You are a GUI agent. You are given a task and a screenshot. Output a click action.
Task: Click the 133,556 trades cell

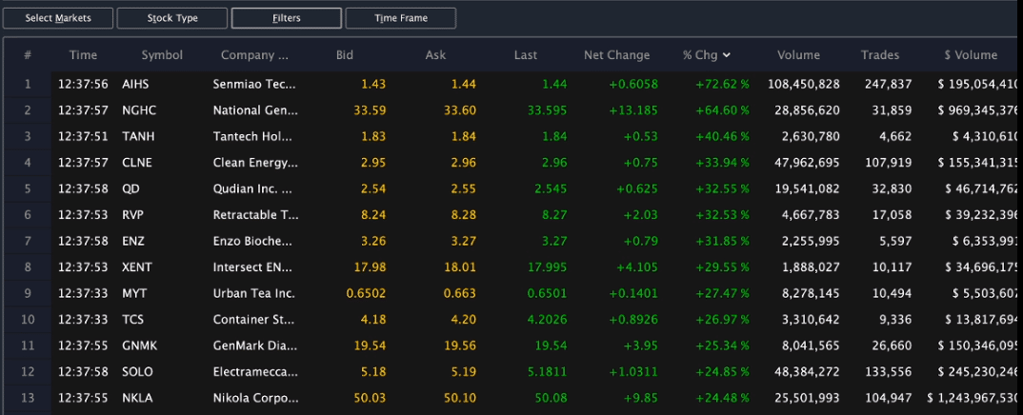(x=887, y=371)
